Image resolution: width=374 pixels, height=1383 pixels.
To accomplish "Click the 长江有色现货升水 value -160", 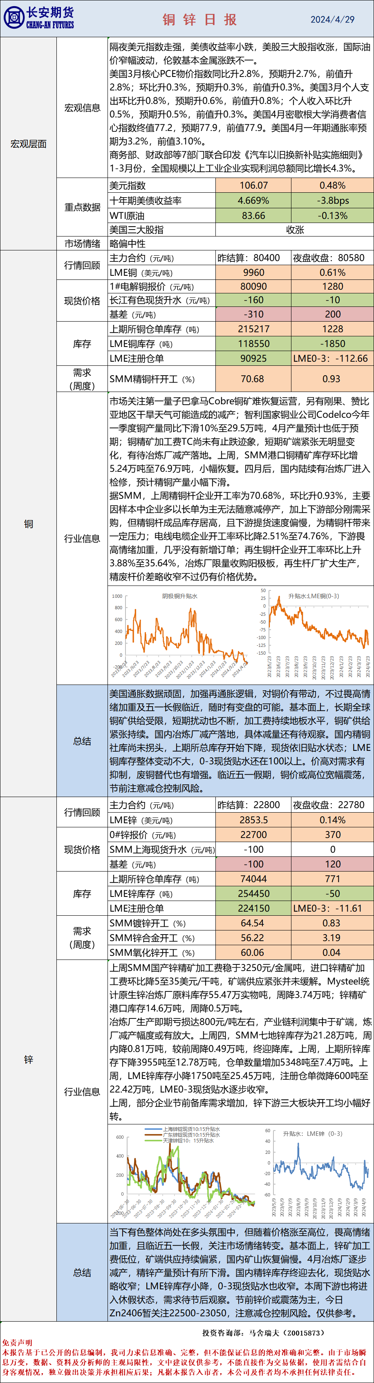I will (253, 300).
